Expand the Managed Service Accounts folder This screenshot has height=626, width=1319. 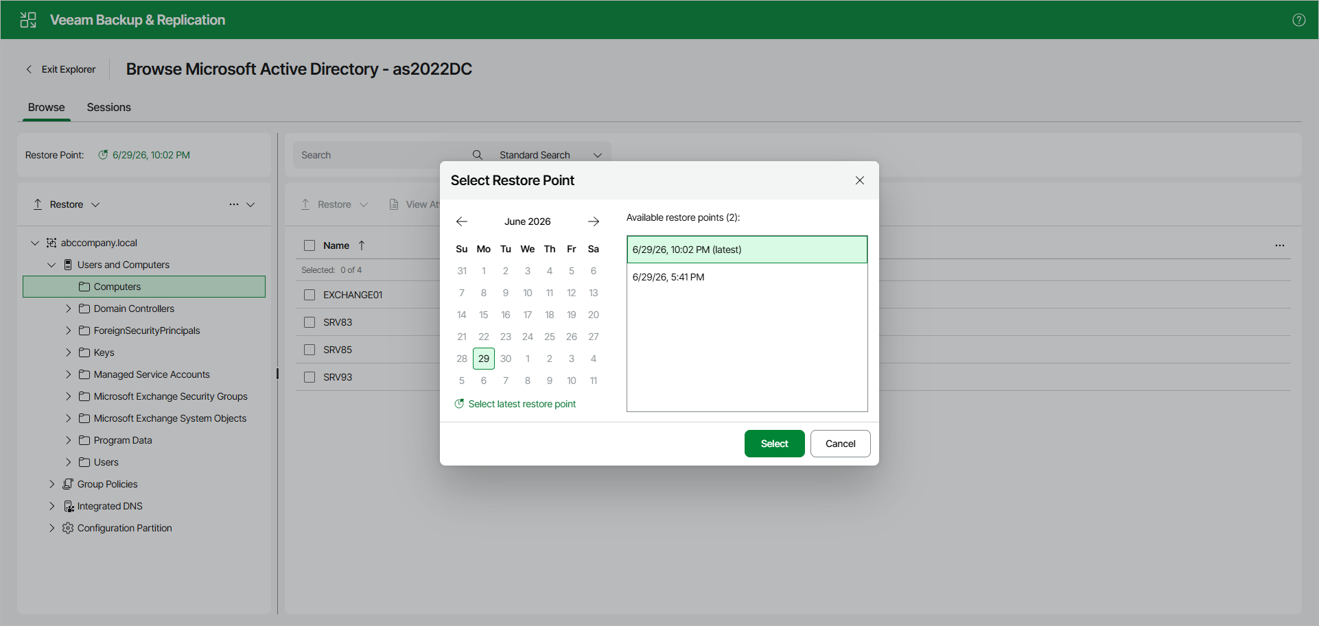68,374
